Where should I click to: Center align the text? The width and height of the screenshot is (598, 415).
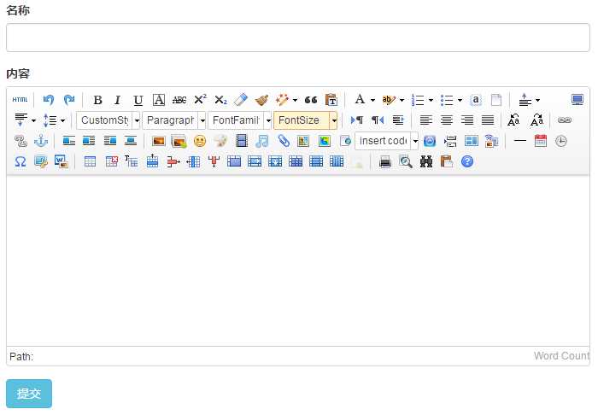coord(447,120)
